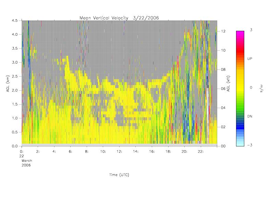Screen dimensions: 271x209
Task: Click the 'DN' label on color bar
Action: click(x=250, y=116)
